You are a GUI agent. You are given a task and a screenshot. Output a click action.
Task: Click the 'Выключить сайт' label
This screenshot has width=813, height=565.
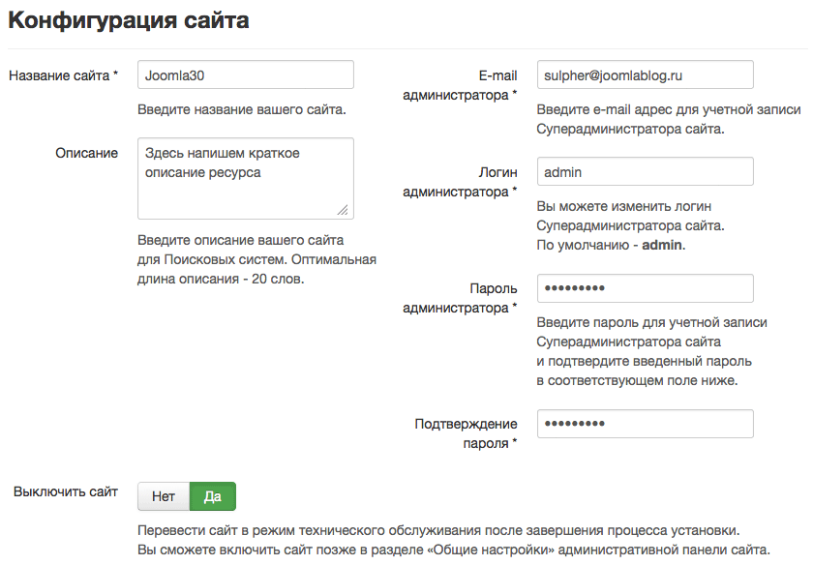click(x=66, y=491)
